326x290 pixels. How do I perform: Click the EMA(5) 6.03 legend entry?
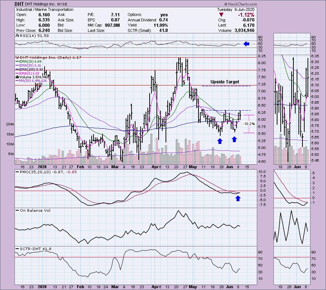[29, 74]
